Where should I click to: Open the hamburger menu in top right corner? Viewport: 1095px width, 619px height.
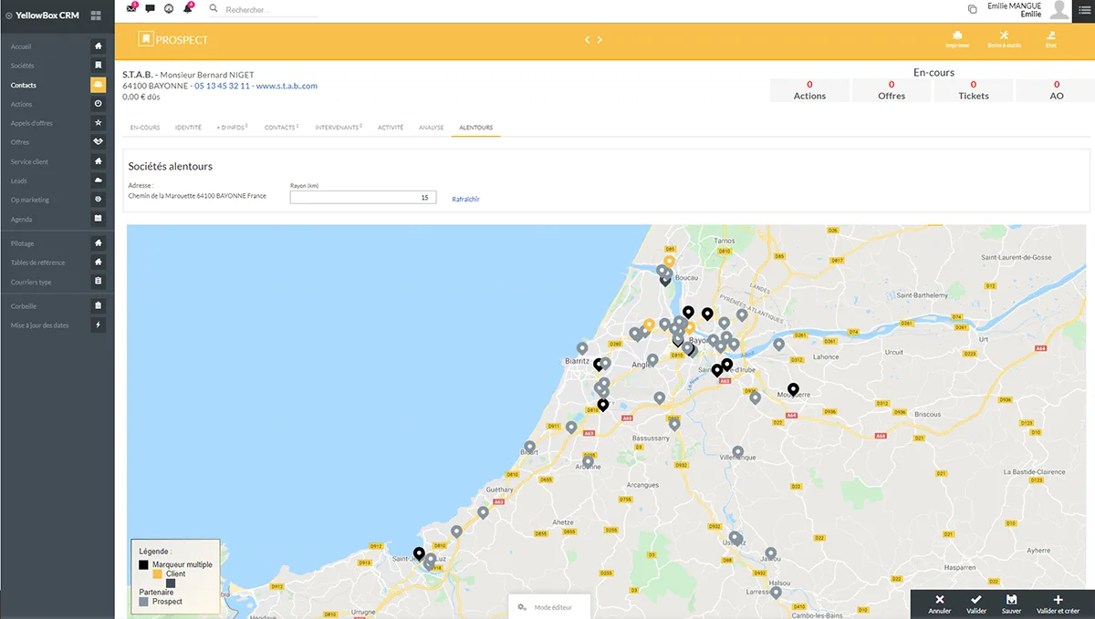click(1083, 10)
